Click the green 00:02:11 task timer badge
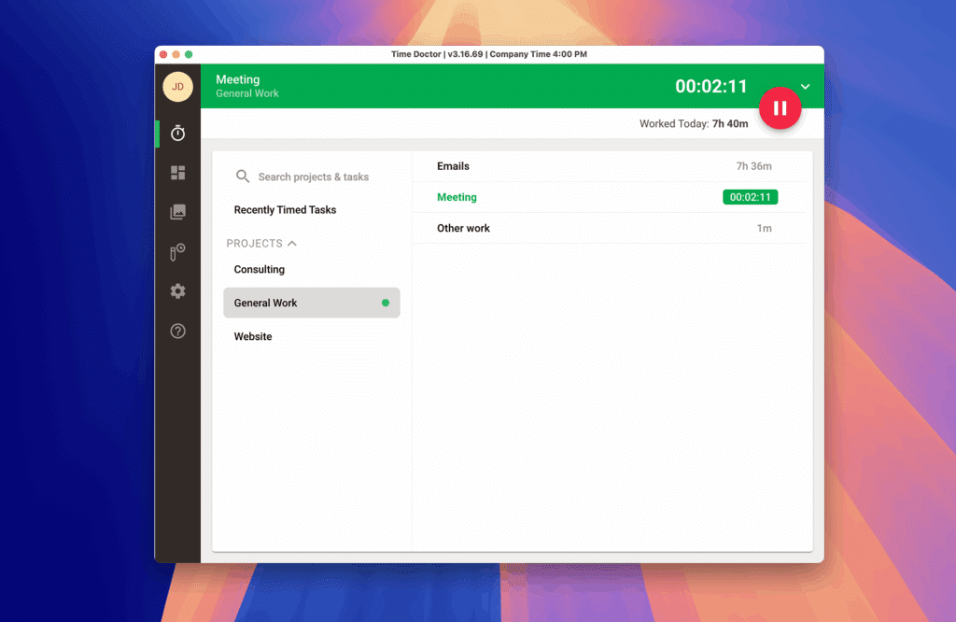 point(750,197)
